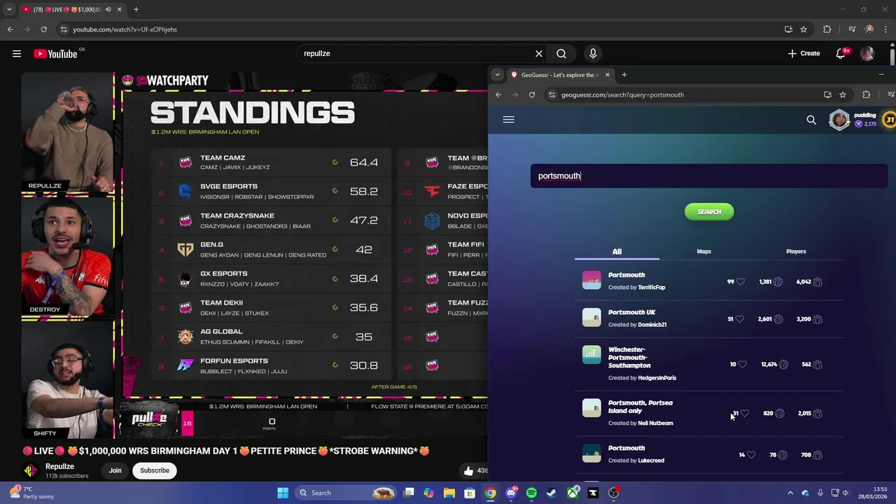Open the Winchester-Portsmouth-Southampton map result

pyautogui.click(x=629, y=357)
